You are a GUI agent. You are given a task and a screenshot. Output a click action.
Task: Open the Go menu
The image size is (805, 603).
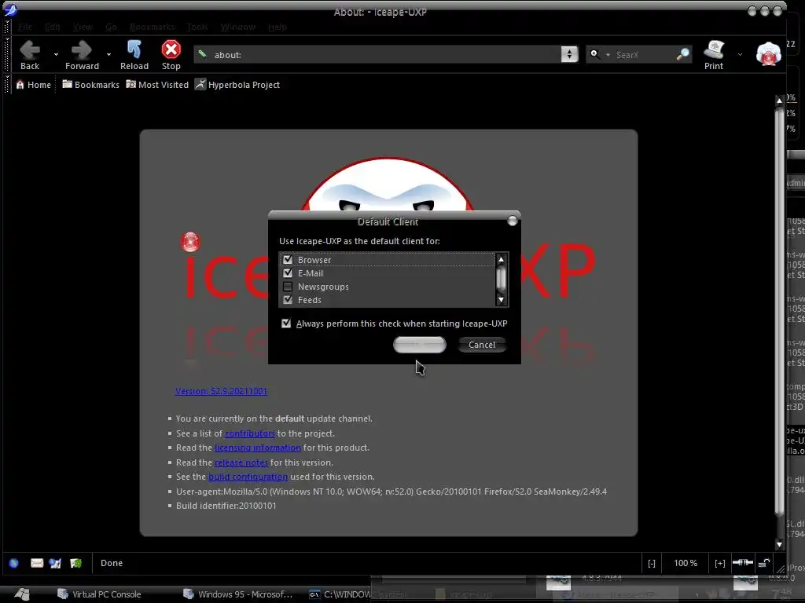111,27
